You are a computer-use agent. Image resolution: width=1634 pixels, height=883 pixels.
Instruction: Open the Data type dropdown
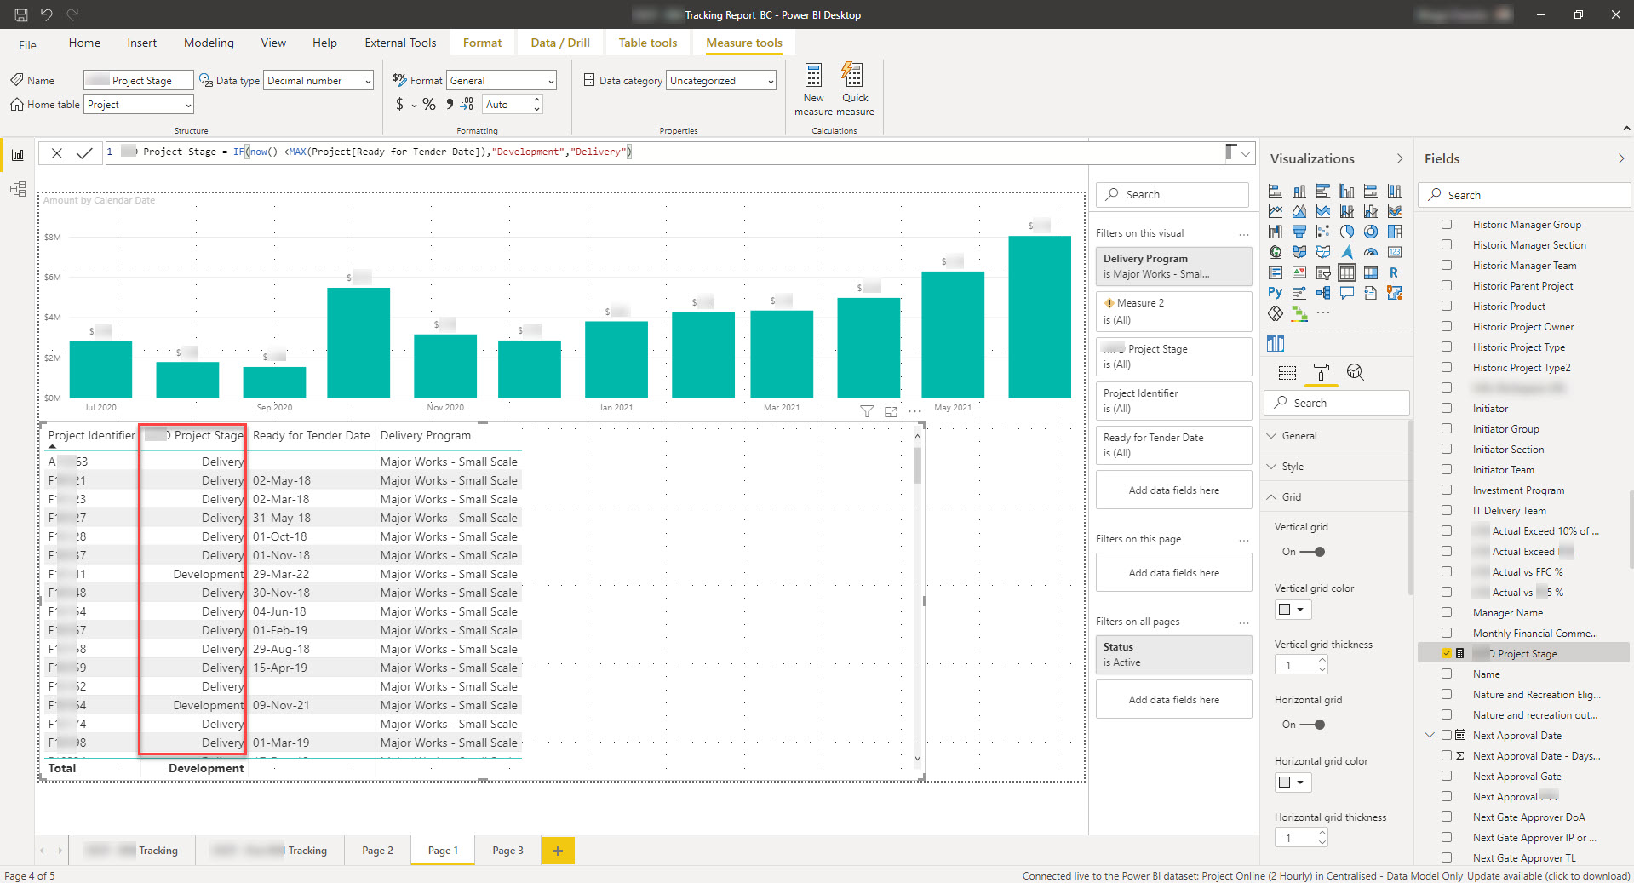318,81
